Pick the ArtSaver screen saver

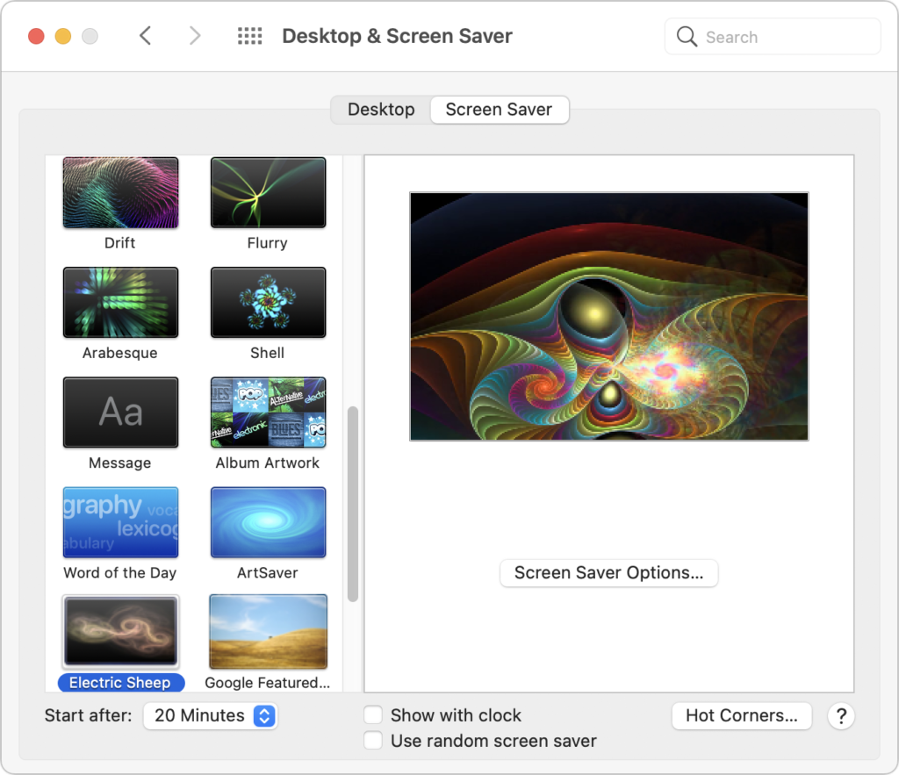(x=268, y=522)
